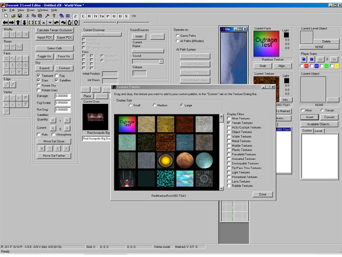Click the Copy toolbar icon

pyautogui.click(x=34, y=16)
